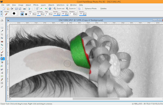
Task: Click the Opacity blue slider bar
Action: (83, 15)
